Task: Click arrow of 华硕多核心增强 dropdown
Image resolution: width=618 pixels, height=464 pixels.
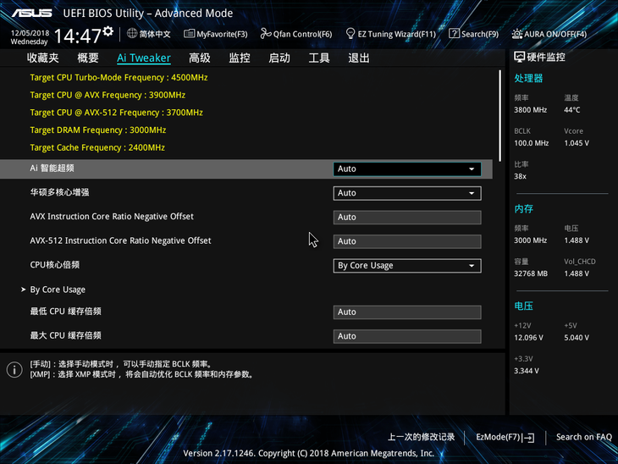Action: [x=472, y=193]
